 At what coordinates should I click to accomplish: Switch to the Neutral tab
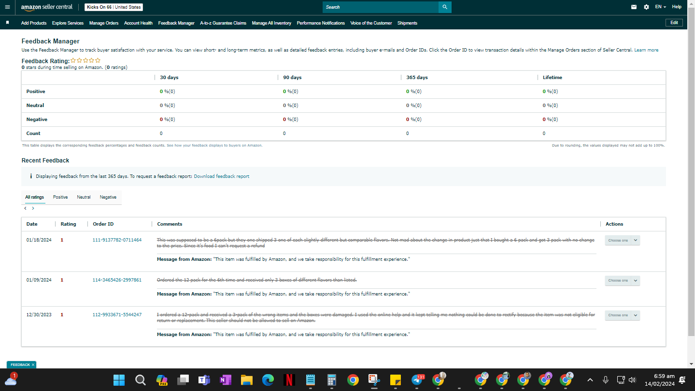pyautogui.click(x=84, y=197)
